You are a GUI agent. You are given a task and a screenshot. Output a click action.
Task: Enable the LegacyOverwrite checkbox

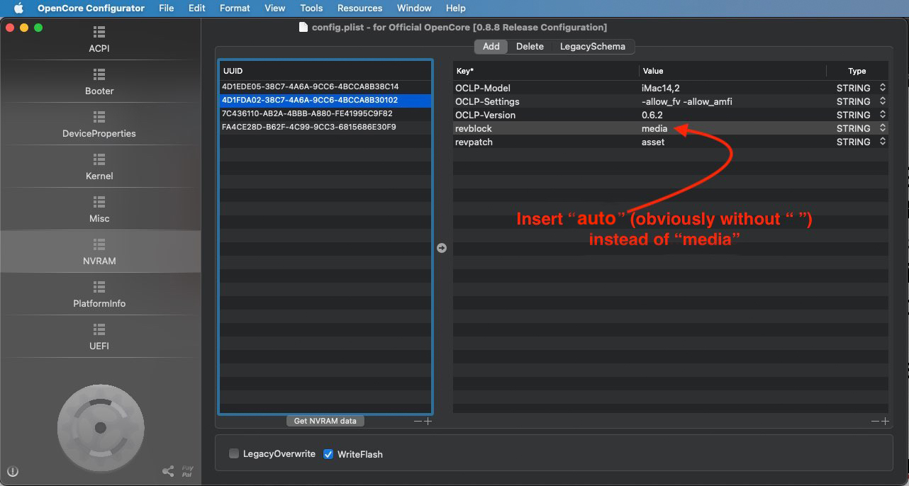click(234, 454)
